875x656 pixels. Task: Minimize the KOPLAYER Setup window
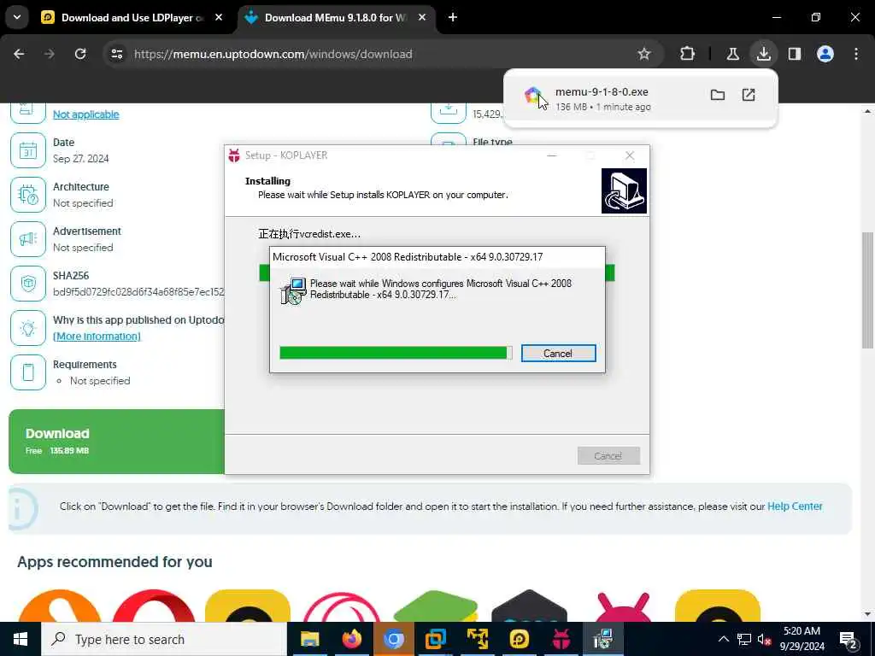click(552, 155)
